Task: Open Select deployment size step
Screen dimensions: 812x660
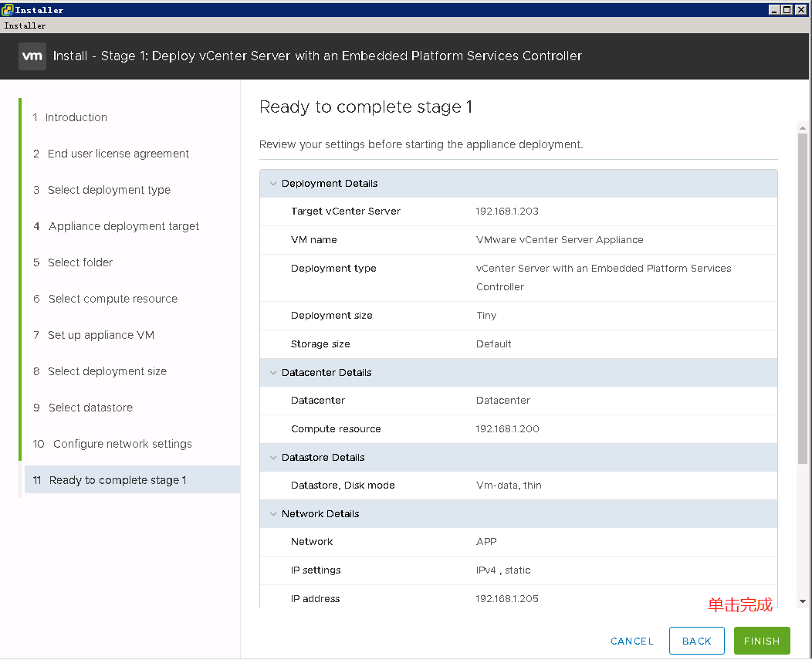Action: click(x=100, y=371)
